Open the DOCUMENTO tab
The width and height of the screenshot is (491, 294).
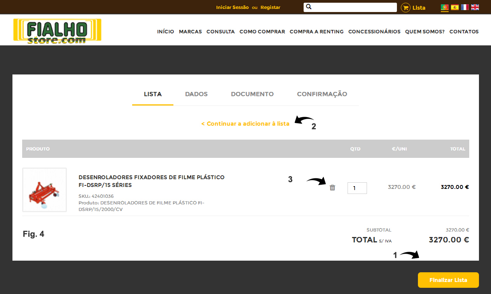[x=252, y=94]
